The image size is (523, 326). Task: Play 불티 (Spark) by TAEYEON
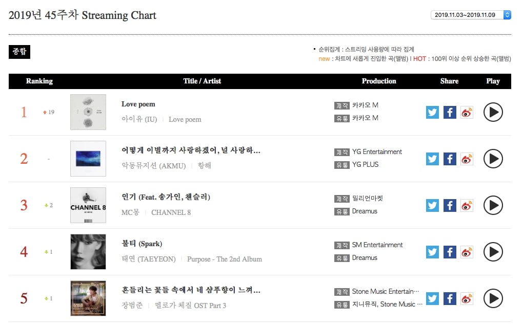pyautogui.click(x=493, y=252)
